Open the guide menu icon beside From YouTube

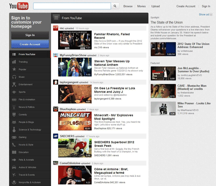click(56, 18)
